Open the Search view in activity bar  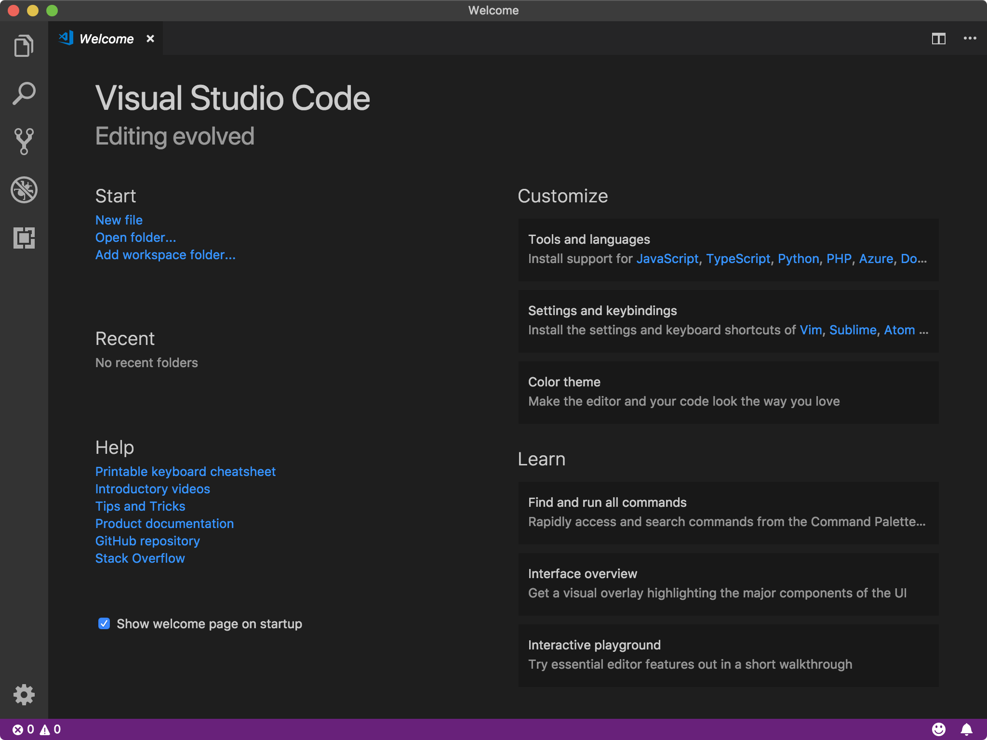coord(24,93)
